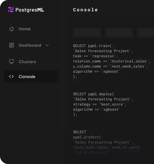
Task: Click the strategy 'best_score' line
Action: [x=100, y=104]
